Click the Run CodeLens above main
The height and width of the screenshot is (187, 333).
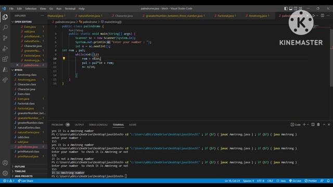[x=71, y=30]
